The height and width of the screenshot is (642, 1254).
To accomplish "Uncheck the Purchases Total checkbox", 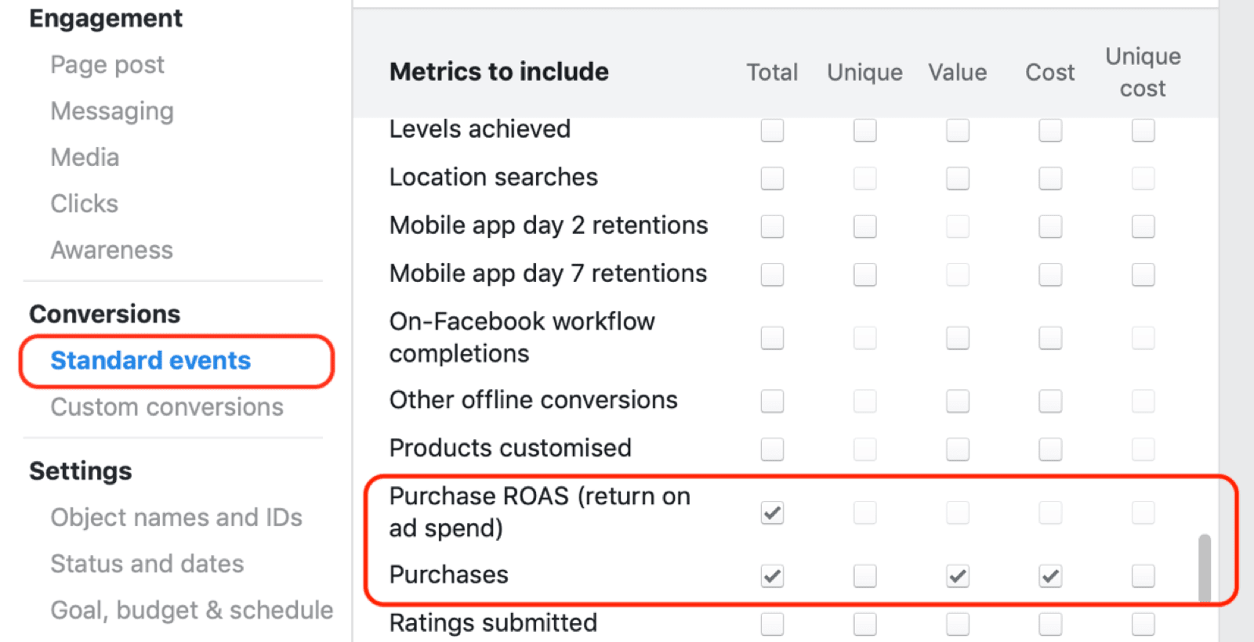I will point(772,576).
